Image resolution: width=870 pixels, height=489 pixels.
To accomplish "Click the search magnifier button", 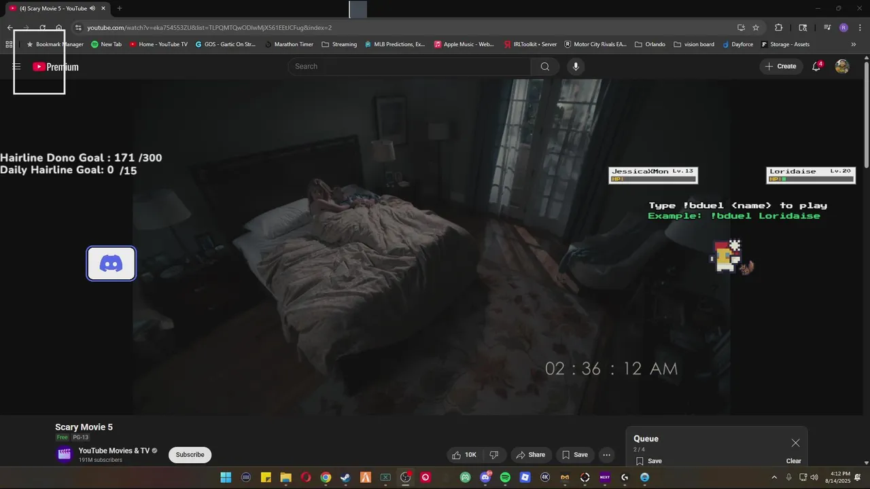I will (545, 67).
